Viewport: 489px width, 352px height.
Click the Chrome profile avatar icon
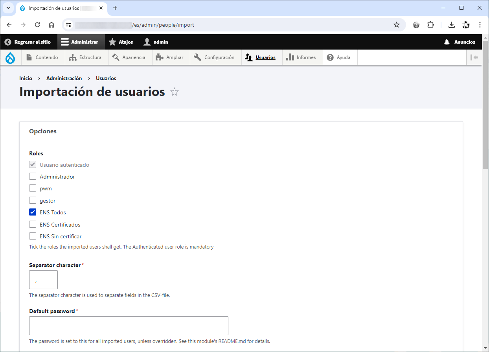pyautogui.click(x=466, y=25)
